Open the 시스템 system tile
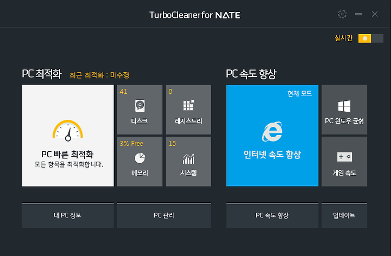 (x=188, y=162)
